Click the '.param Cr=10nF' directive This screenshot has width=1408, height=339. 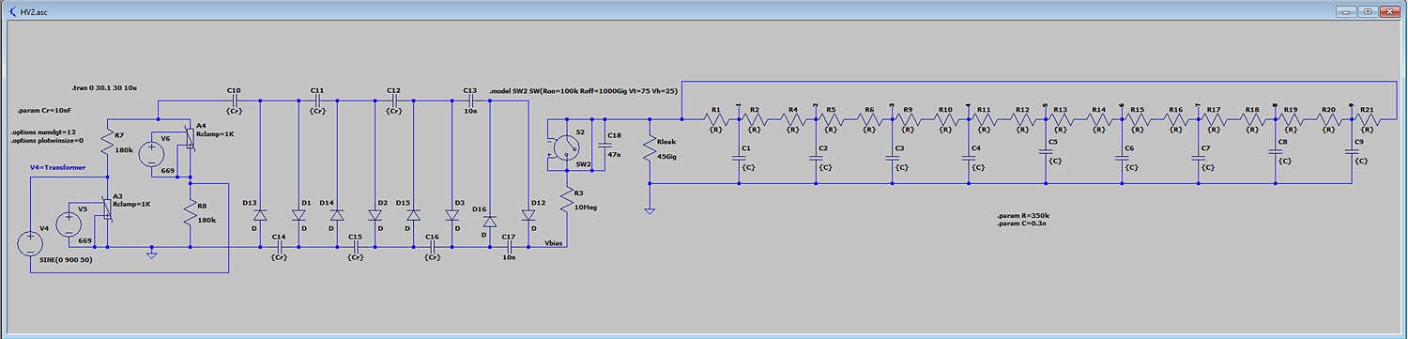[43, 111]
